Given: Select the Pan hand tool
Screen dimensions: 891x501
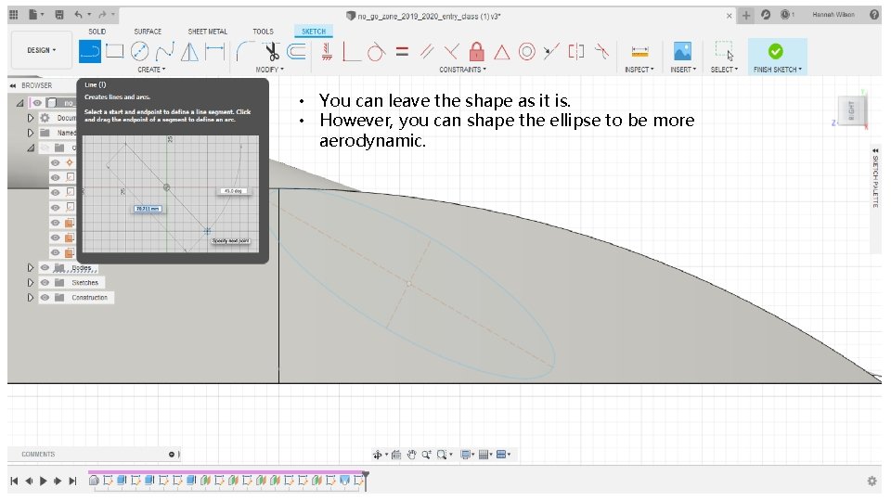Looking at the screenshot, I should click(411, 455).
